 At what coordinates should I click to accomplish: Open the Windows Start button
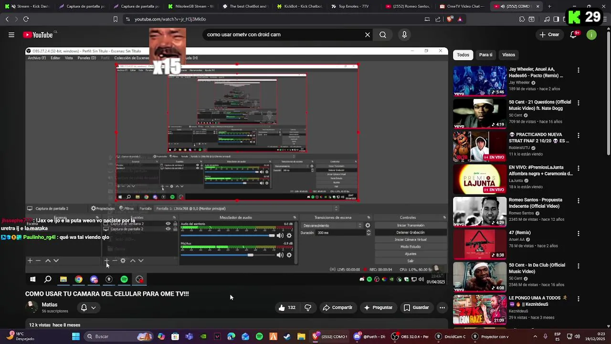[x=75, y=336]
